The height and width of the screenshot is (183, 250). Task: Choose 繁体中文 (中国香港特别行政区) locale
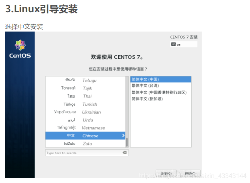tap(161, 92)
